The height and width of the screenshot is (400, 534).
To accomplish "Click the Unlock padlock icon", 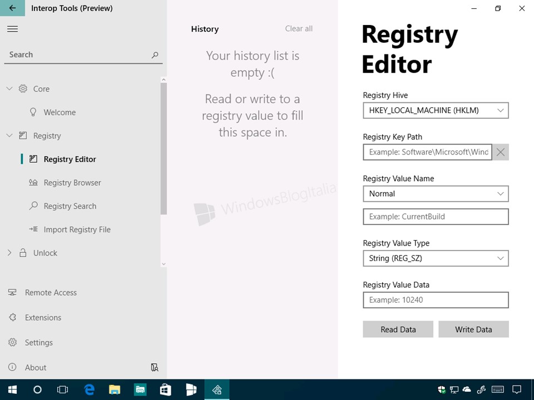I will (23, 253).
